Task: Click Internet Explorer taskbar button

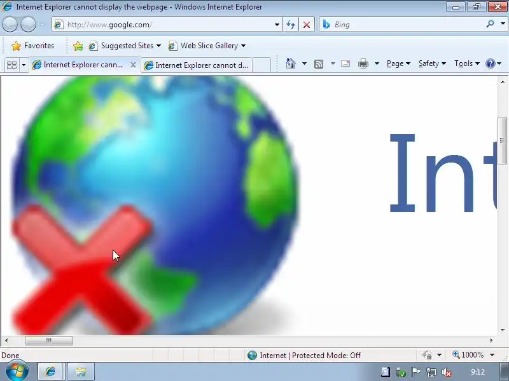Action: click(x=50, y=371)
